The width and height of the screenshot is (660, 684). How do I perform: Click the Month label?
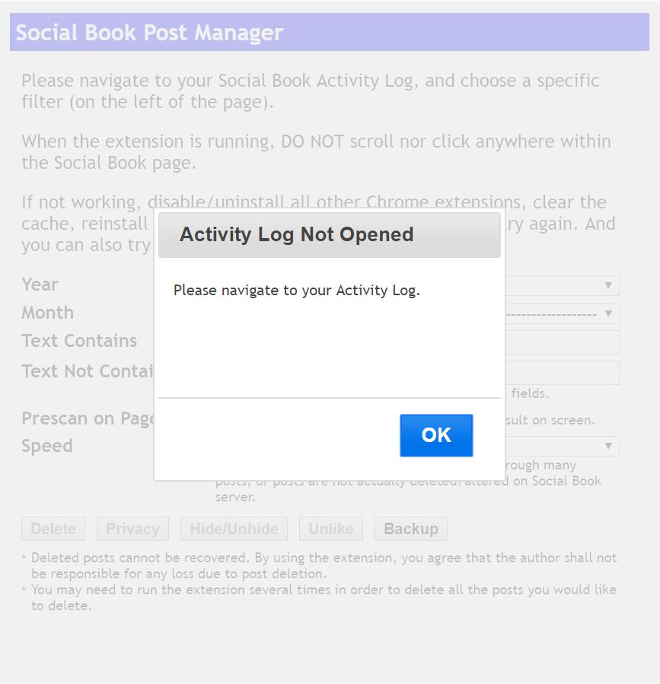(x=48, y=313)
